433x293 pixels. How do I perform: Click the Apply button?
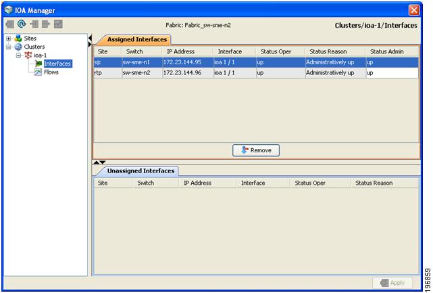coord(392,283)
